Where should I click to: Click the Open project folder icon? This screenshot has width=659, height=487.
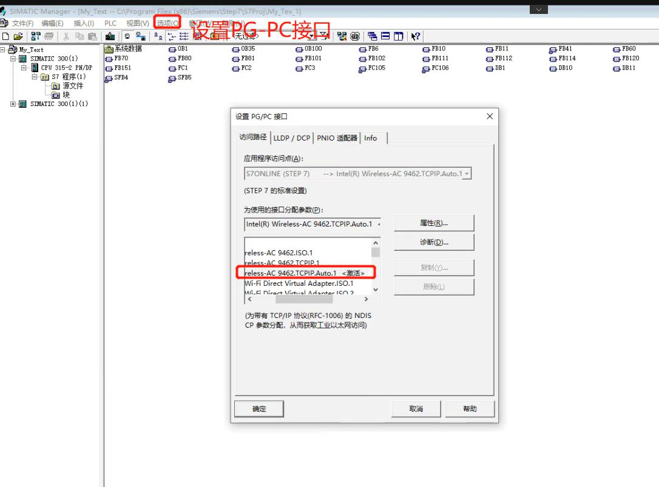click(18, 36)
